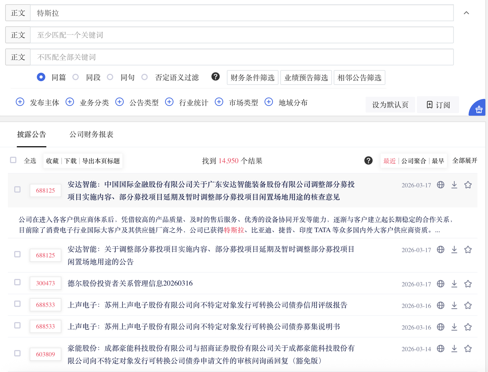Click 导出本页标题 button
This screenshot has height=372, width=488.
coord(101,161)
